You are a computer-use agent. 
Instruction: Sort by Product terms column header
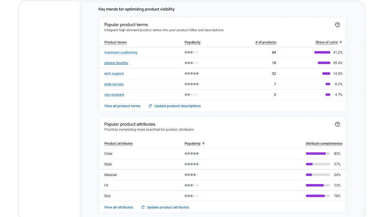coord(115,42)
